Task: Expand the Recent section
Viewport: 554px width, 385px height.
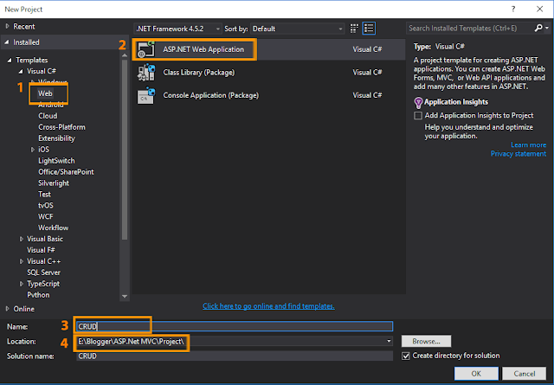Action: pos(7,27)
